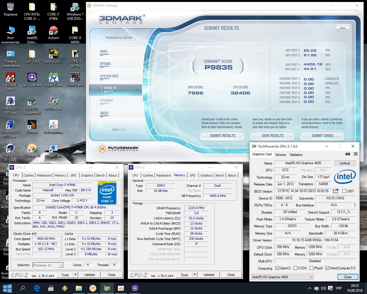Click SAVE RESULTS button in 3DMark
Screen dimensions: 367x294
click(x=273, y=136)
